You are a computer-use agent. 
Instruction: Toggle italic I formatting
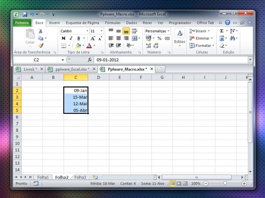click(x=71, y=38)
